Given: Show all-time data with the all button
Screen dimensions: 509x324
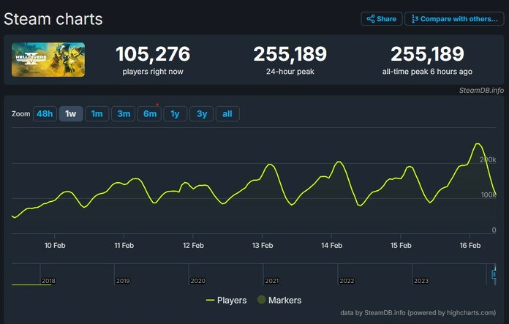Looking at the screenshot, I should pyautogui.click(x=227, y=114).
